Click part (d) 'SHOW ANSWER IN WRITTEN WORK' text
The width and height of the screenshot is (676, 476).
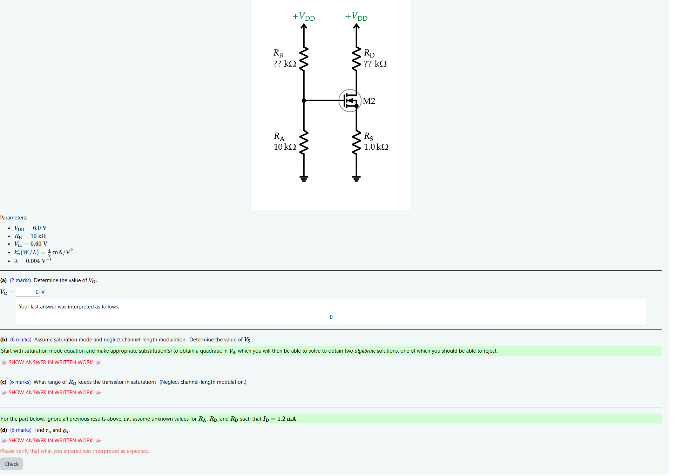pos(51,441)
